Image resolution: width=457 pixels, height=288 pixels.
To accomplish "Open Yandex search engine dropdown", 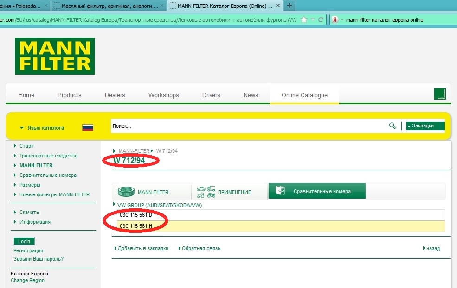I will pyautogui.click(x=337, y=20).
